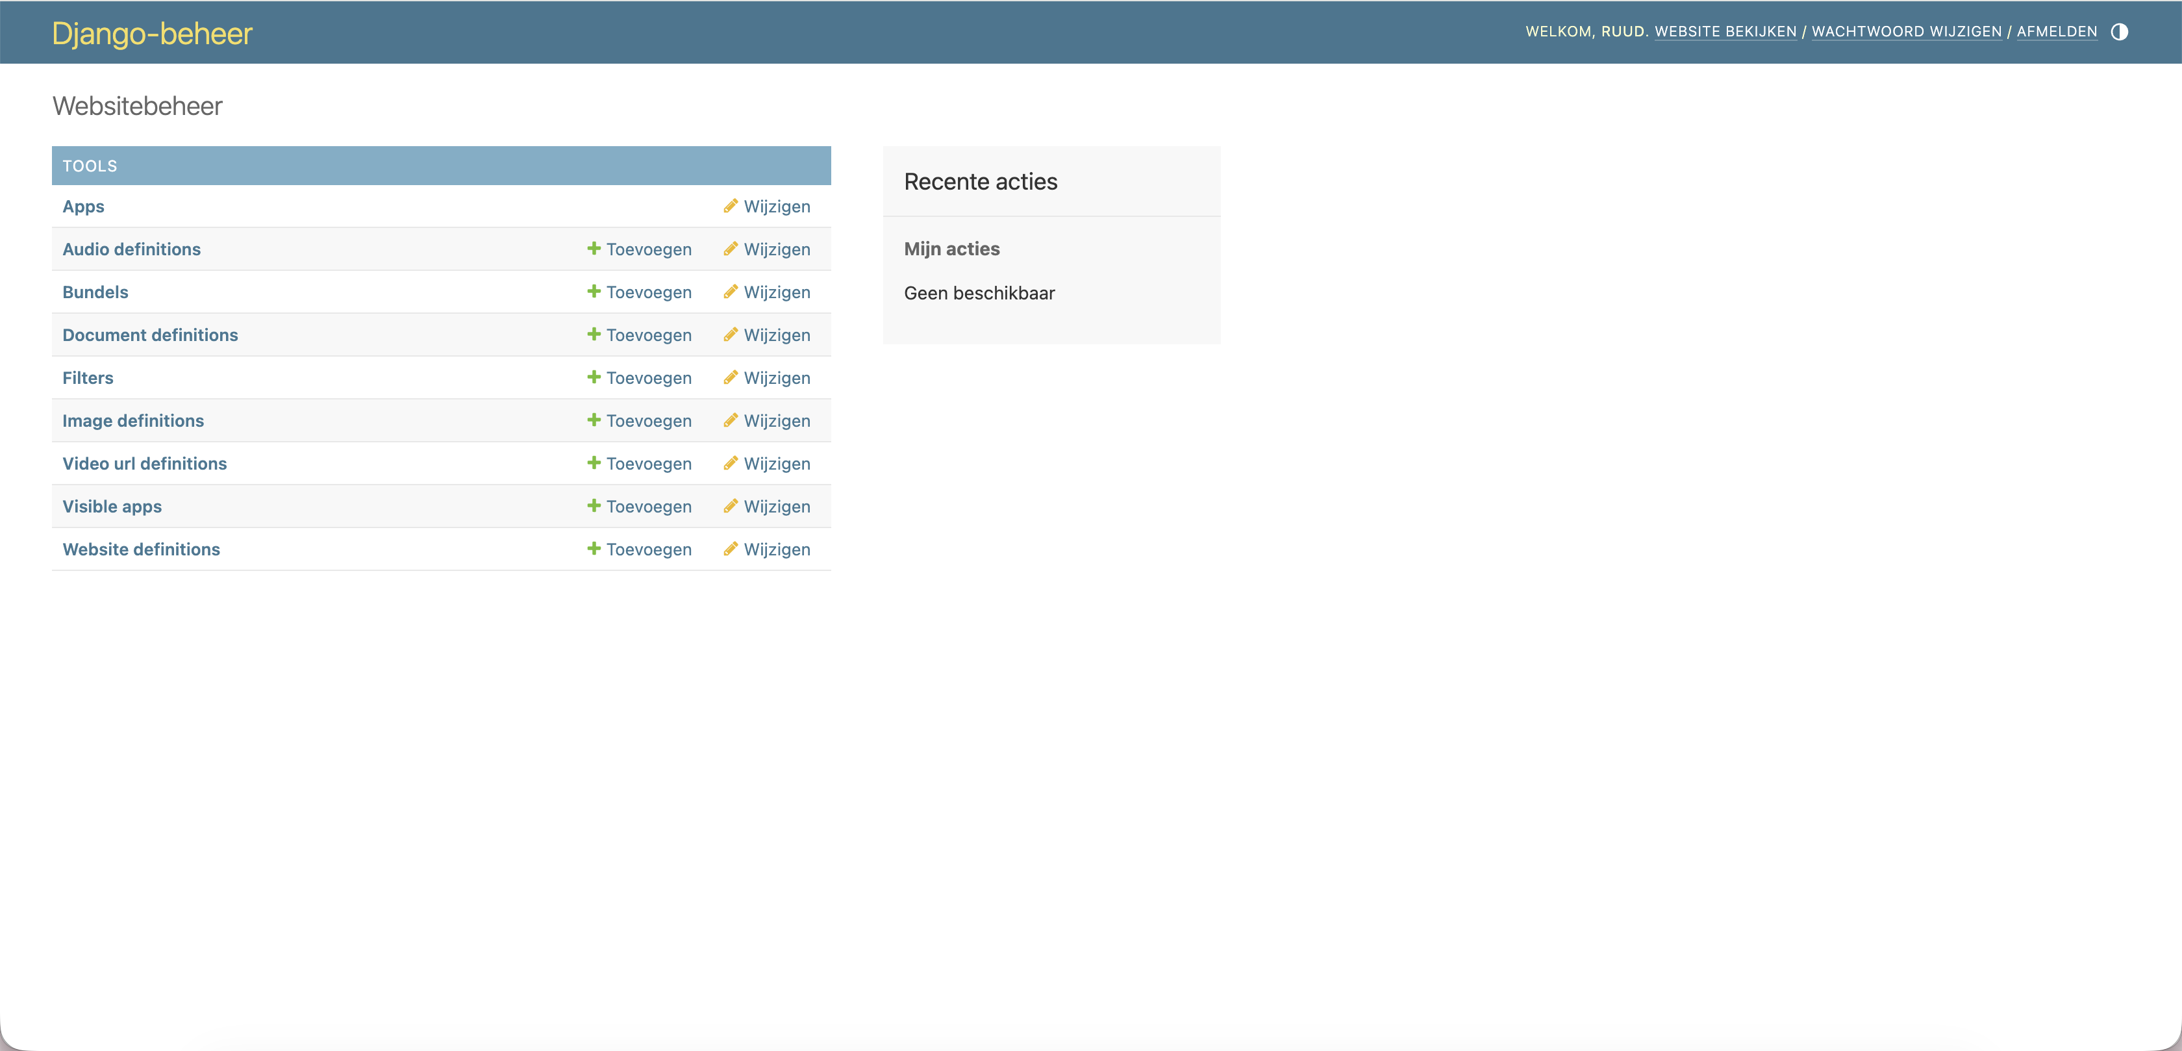The image size is (2182, 1051).
Task: Click Toevoegen for Image definitions
Action: 648,422
